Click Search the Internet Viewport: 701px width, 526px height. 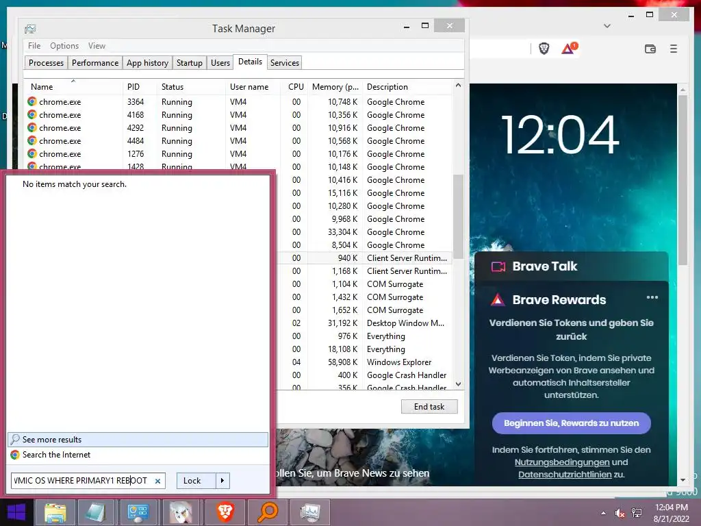point(138,455)
